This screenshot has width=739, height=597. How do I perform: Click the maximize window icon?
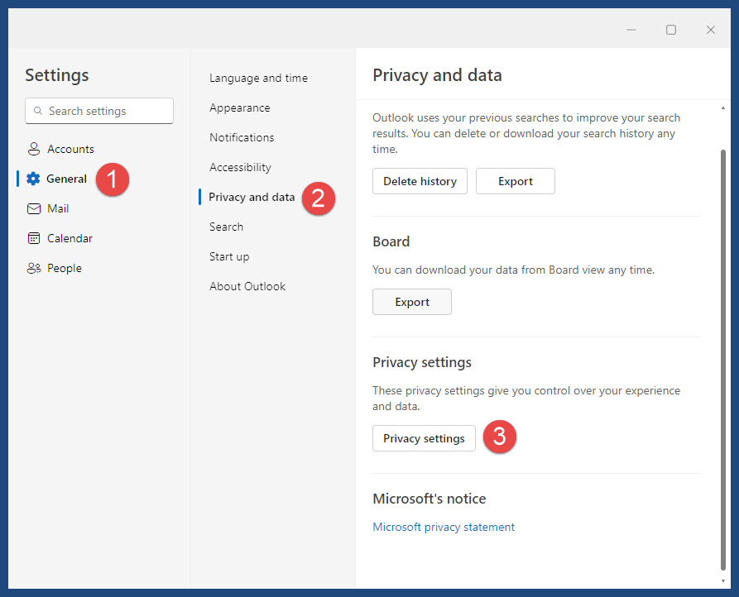670,30
